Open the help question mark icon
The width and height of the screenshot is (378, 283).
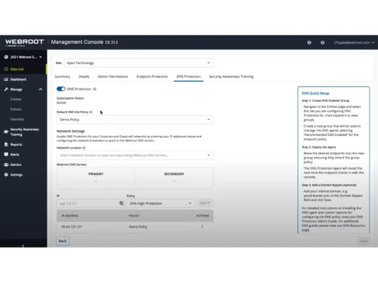tap(323, 42)
